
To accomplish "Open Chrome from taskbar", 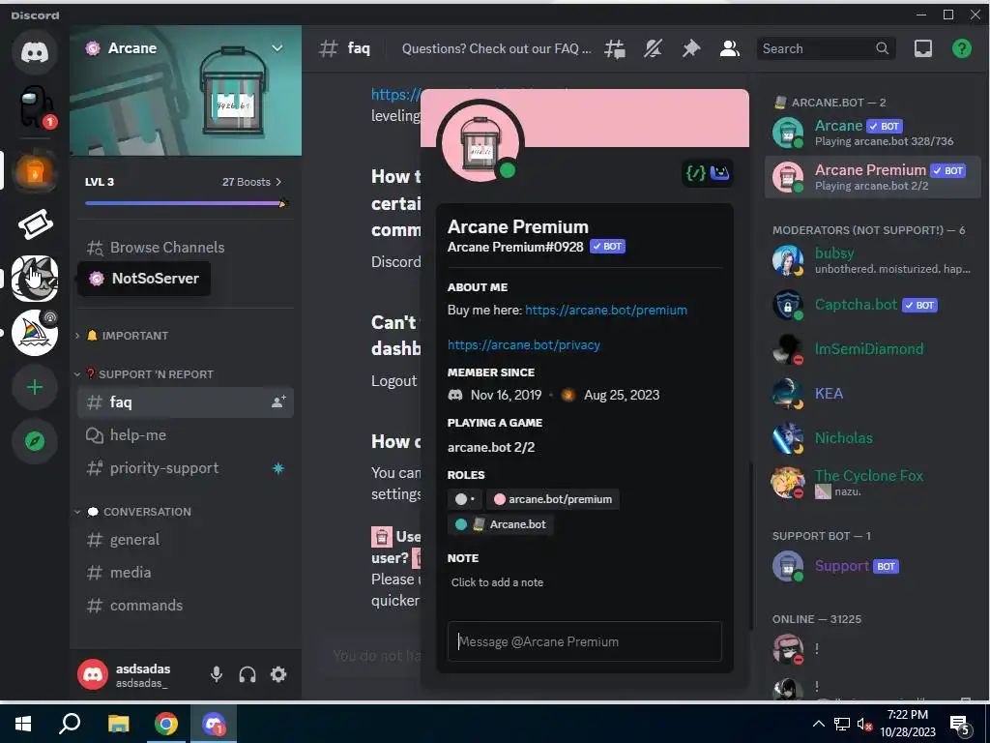I will [166, 724].
